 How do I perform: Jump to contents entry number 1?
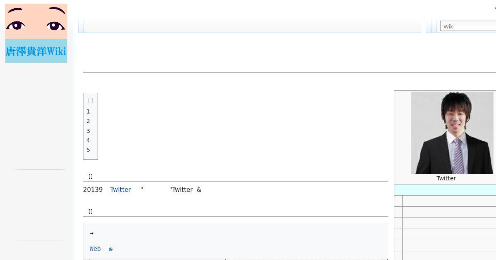tap(88, 111)
